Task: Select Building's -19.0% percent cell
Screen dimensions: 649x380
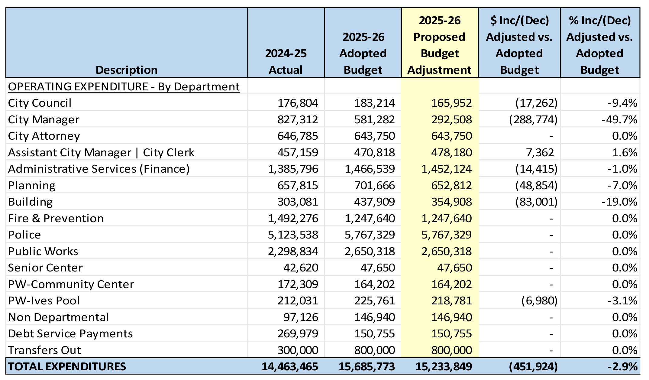Action: coord(619,202)
